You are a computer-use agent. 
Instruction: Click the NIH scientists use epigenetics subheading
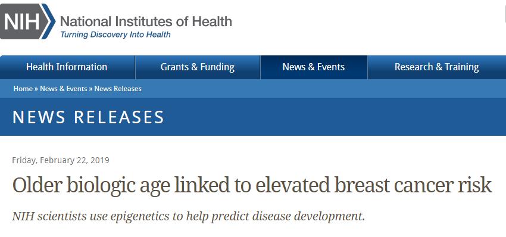(189, 216)
